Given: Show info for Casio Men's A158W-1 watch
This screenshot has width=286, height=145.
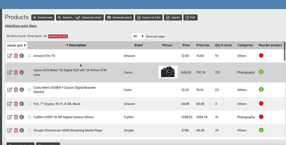Looking at the screenshot, I should 22,89.
